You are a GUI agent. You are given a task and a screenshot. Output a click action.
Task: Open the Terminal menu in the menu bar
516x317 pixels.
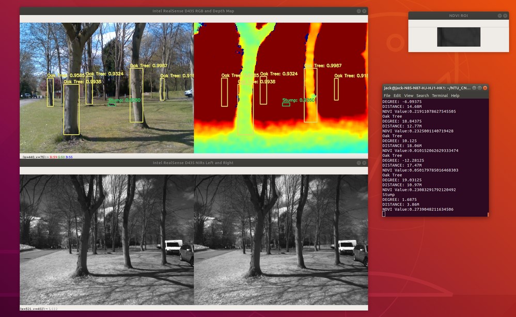(440, 96)
